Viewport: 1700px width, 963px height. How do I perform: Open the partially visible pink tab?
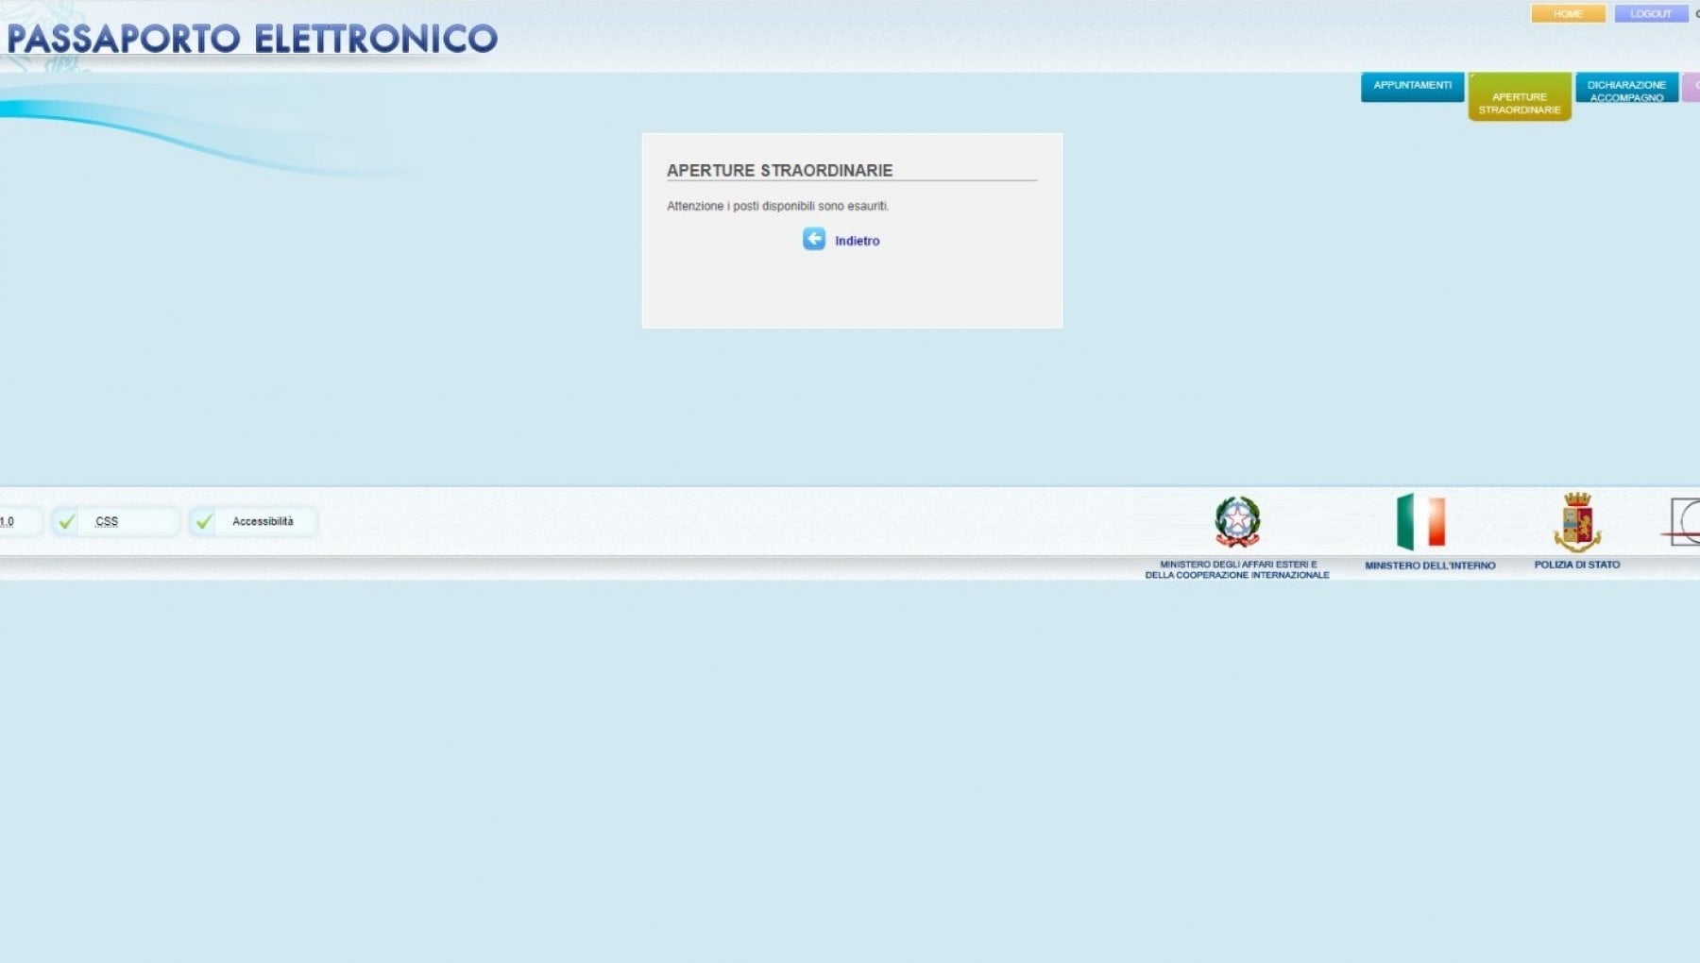click(1691, 86)
